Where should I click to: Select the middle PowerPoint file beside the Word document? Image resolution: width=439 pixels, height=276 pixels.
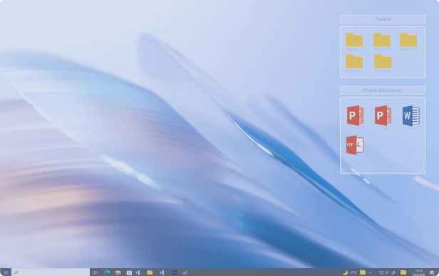tap(383, 115)
